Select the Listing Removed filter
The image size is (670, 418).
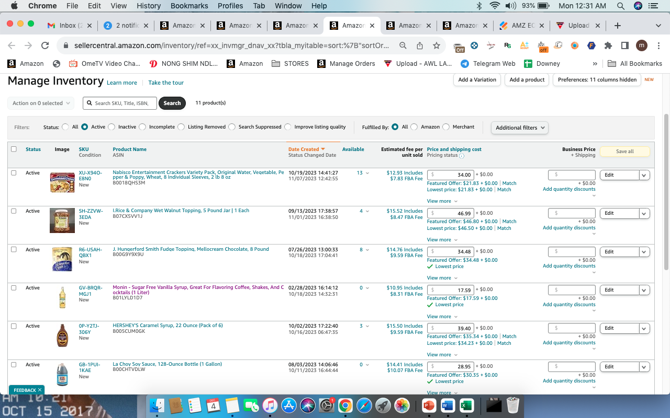click(x=181, y=127)
